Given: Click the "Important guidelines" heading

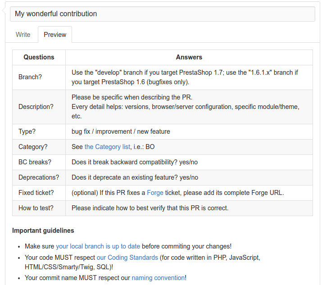Looking at the screenshot, I should pyautogui.click(x=43, y=231).
